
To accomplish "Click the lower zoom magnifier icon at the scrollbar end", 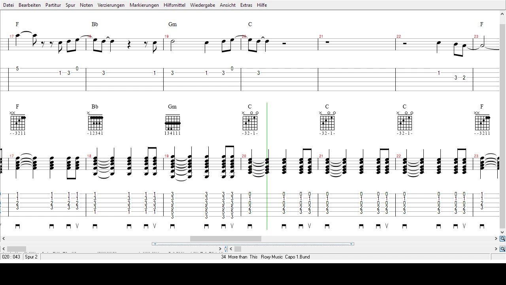I will pos(502,249).
